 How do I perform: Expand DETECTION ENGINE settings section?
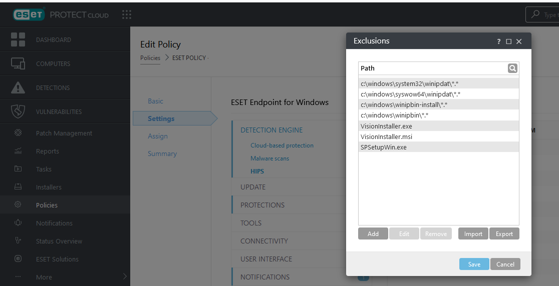pyautogui.click(x=271, y=130)
